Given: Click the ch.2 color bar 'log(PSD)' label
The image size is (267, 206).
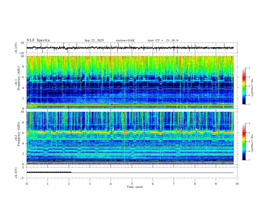Looking at the screenshot, I should coord(253,143).
